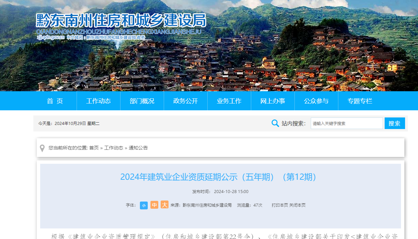The width and height of the screenshot is (418, 239).
Task: Set article font size to 小
Action: tap(144, 205)
